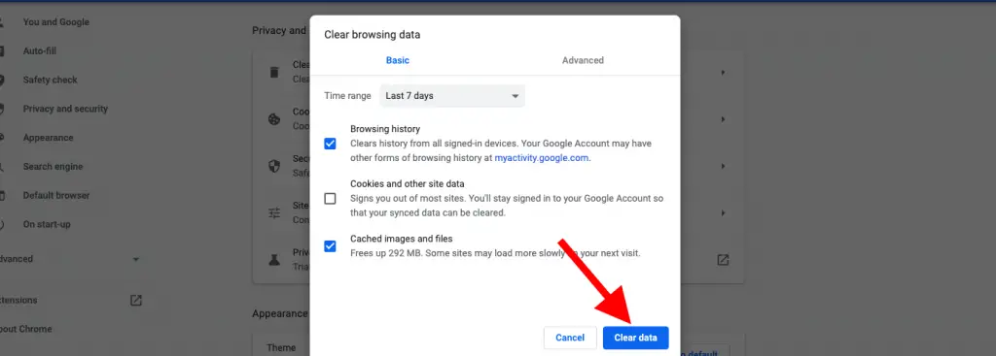Open Privacy and security in sidebar
This screenshot has width=996, height=356.
coord(65,109)
